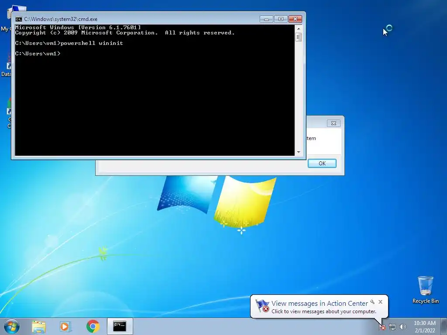The image size is (447, 335).
Task: Click the cmd.exe title bar system icon
Action: coord(19,19)
